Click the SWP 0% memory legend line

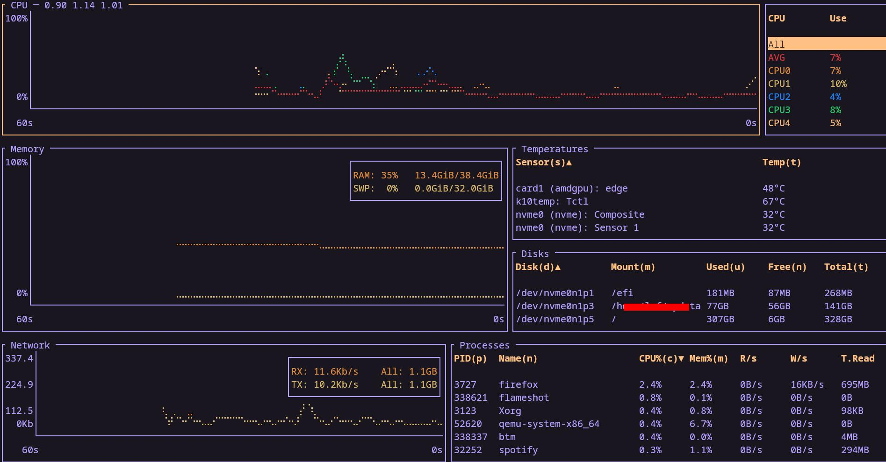[x=423, y=188]
